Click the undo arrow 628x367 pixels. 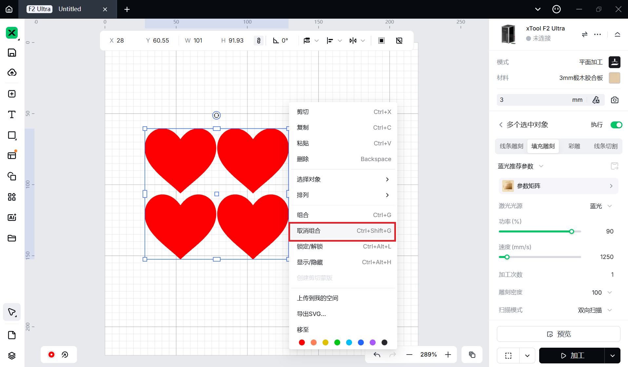tap(377, 355)
